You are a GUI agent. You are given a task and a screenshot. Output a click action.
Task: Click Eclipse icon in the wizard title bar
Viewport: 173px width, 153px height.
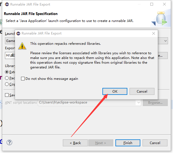tap(7, 4)
